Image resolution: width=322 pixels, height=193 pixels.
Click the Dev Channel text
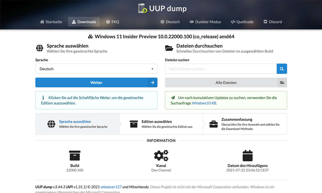(161, 170)
